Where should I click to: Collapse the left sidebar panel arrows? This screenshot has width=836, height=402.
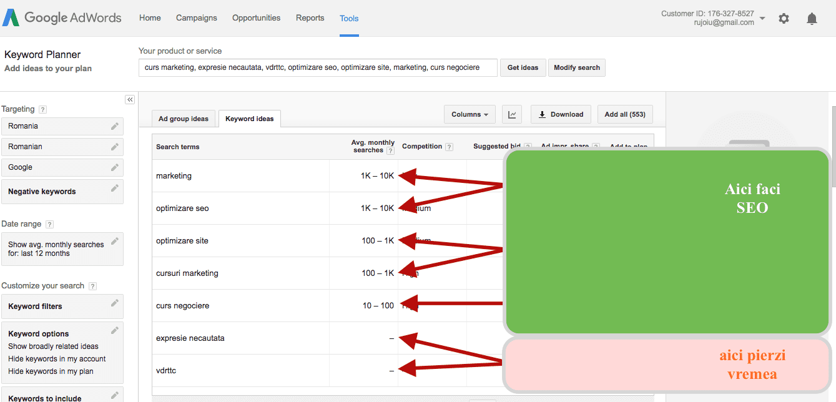130,99
